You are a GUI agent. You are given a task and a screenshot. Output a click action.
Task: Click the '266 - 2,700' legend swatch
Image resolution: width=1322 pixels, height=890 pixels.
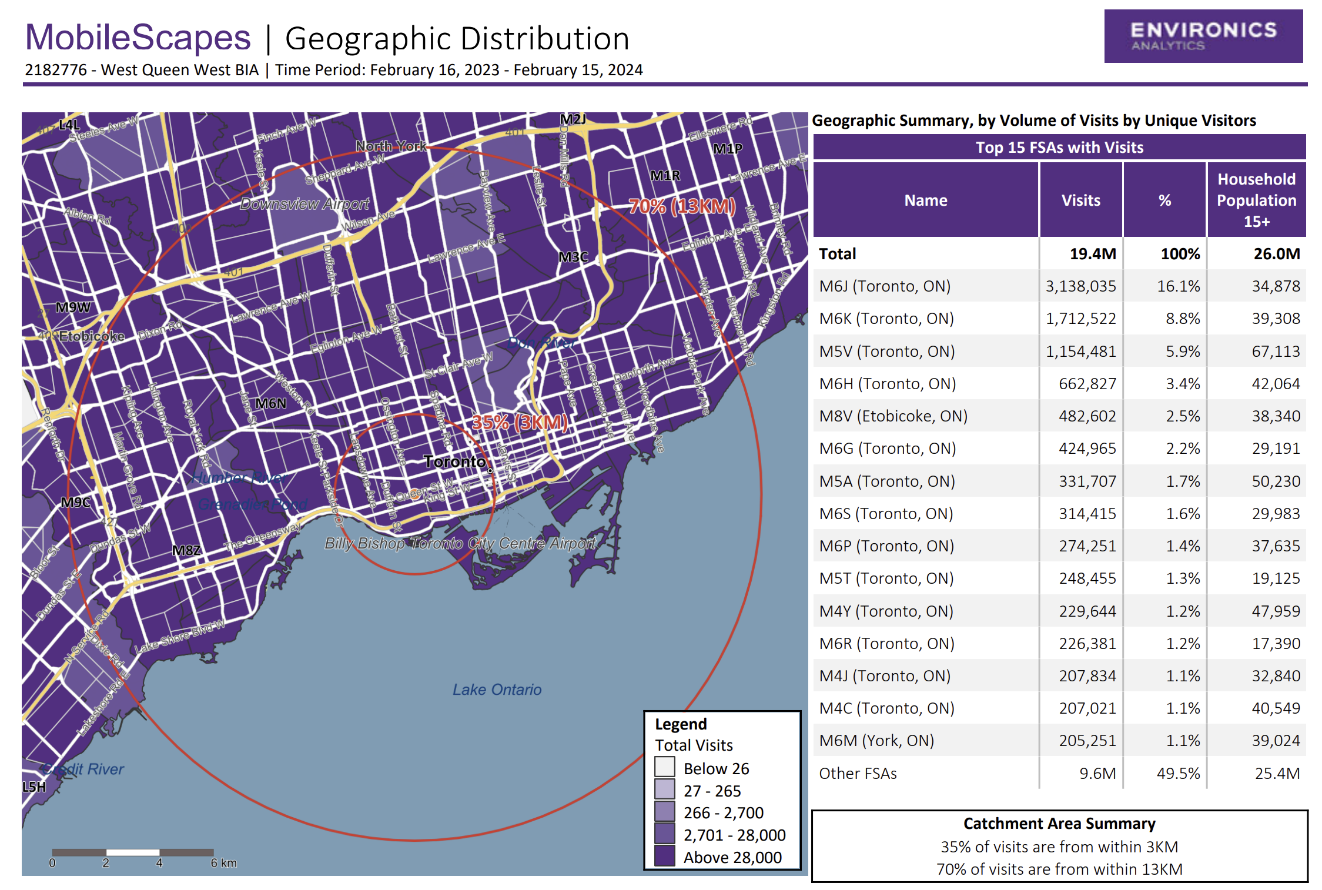click(x=664, y=811)
